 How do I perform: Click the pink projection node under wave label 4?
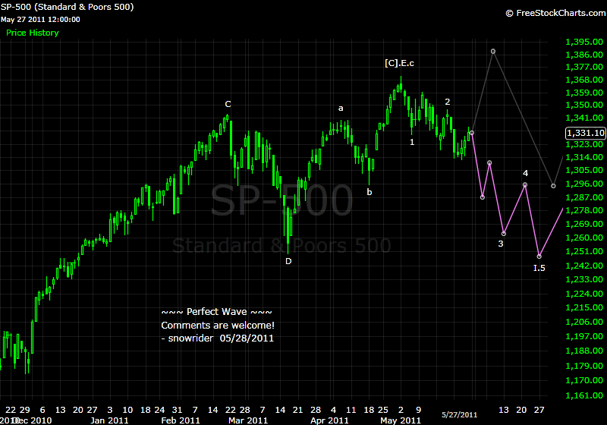pos(525,184)
